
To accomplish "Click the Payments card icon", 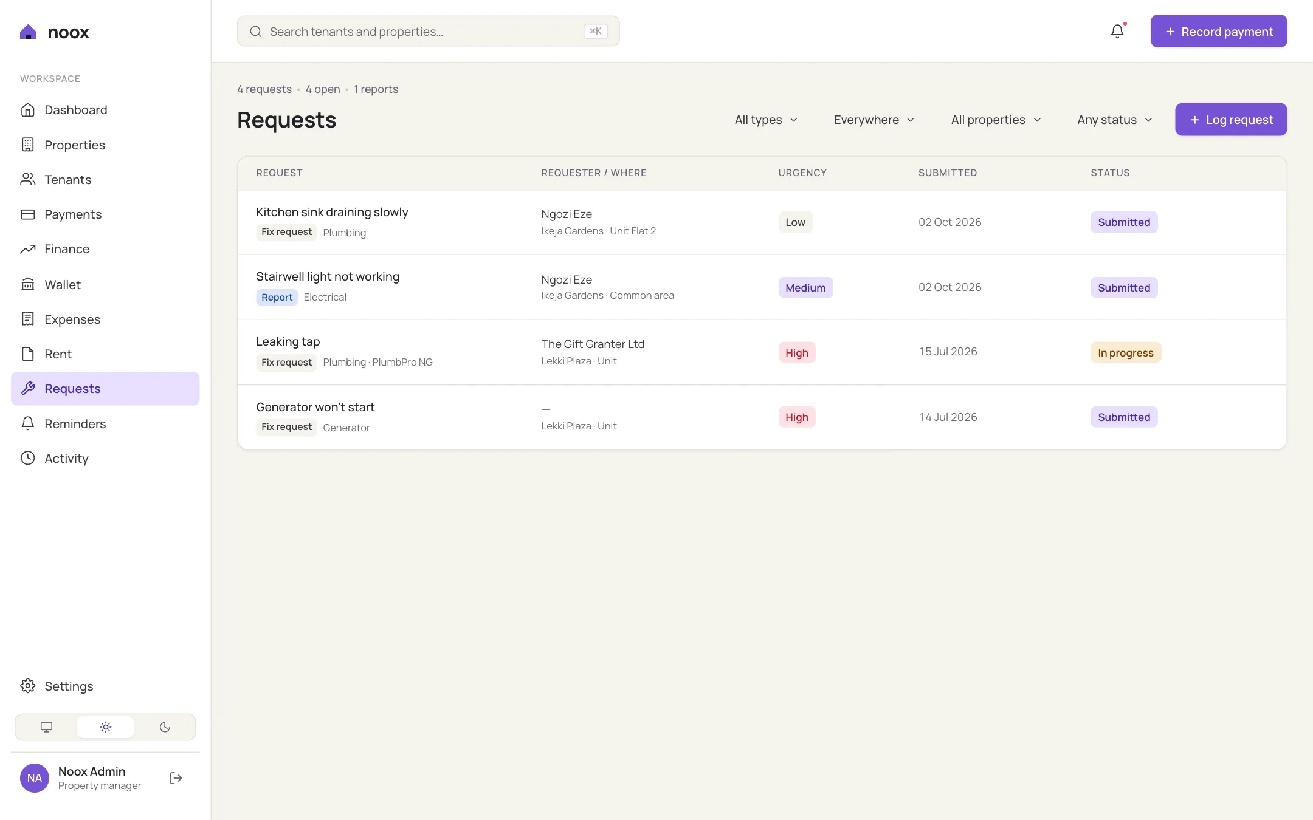I will coord(28,214).
